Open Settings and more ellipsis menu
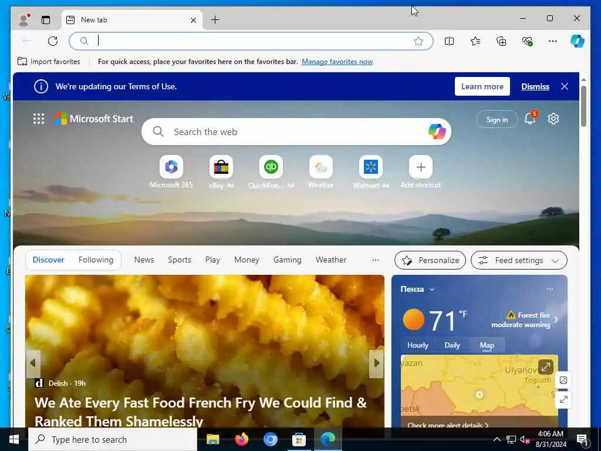Screen dimensions: 601x451 (553, 41)
